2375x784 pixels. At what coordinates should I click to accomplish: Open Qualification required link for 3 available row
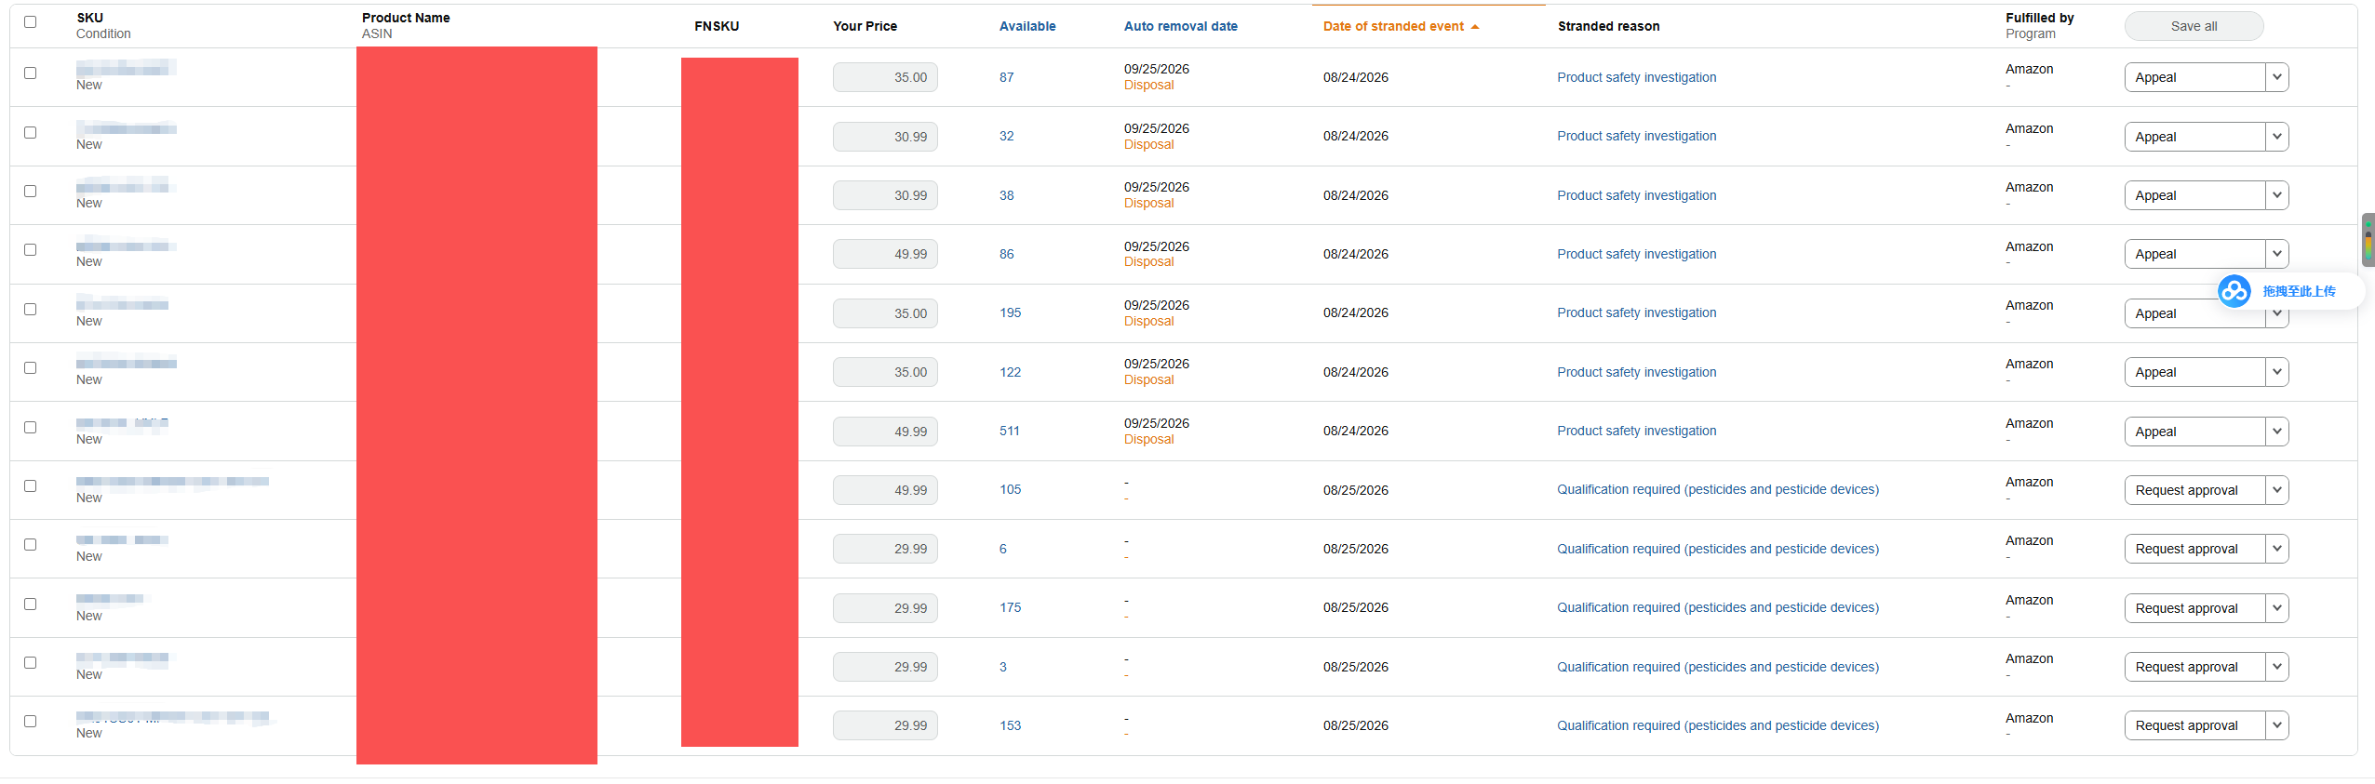click(x=1718, y=667)
